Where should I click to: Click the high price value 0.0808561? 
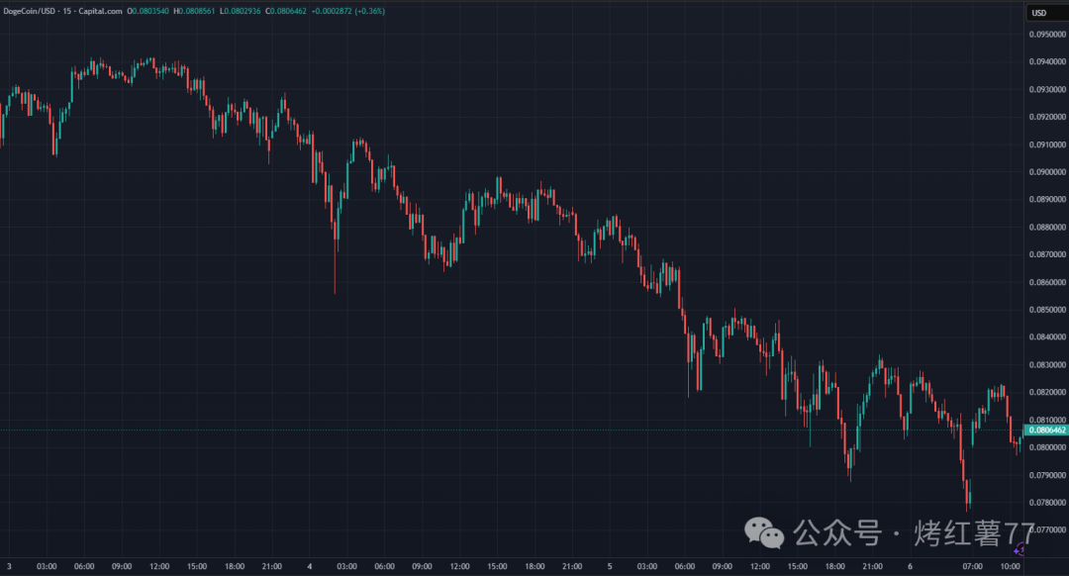point(196,11)
